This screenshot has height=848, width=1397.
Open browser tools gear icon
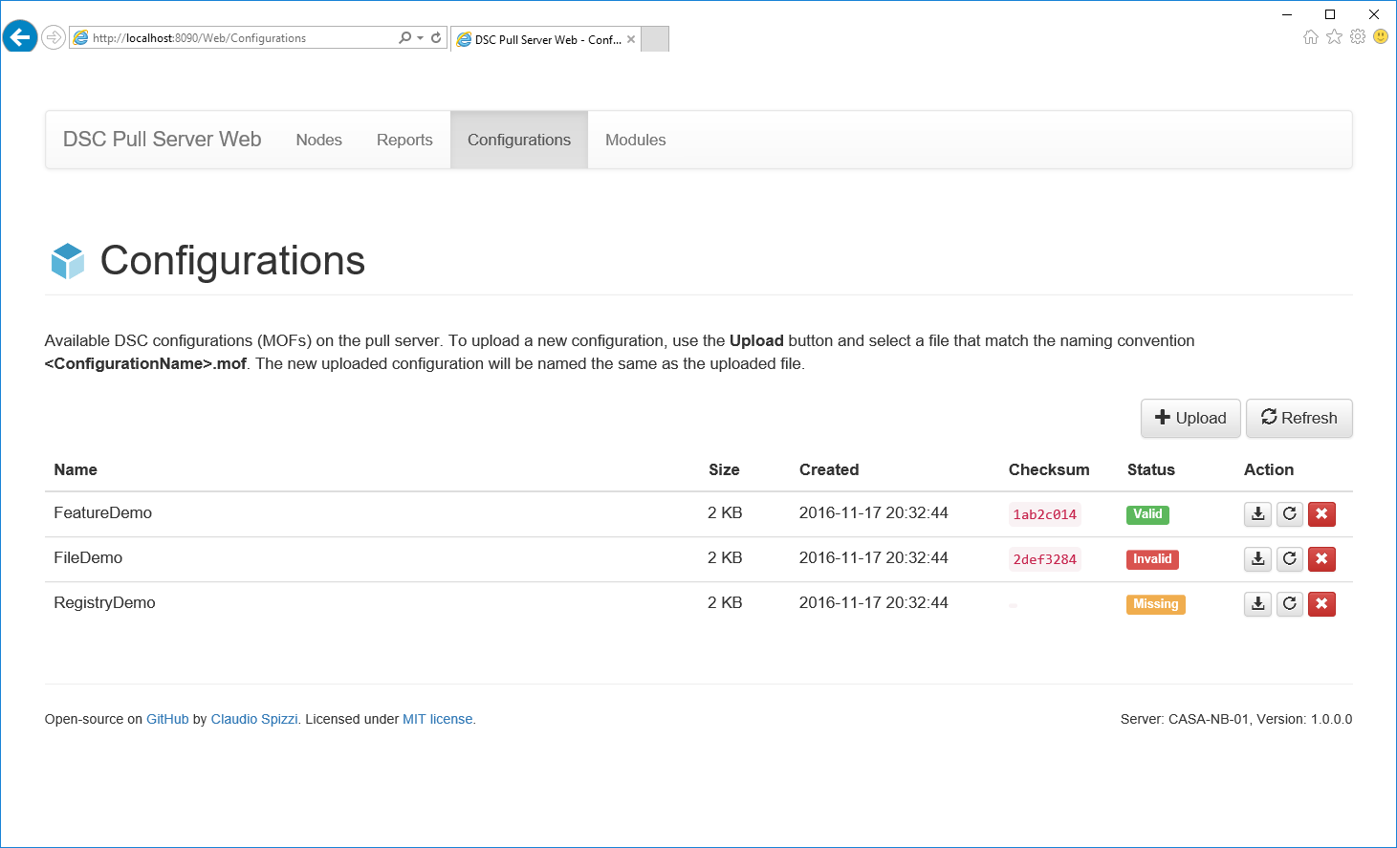point(1358,36)
